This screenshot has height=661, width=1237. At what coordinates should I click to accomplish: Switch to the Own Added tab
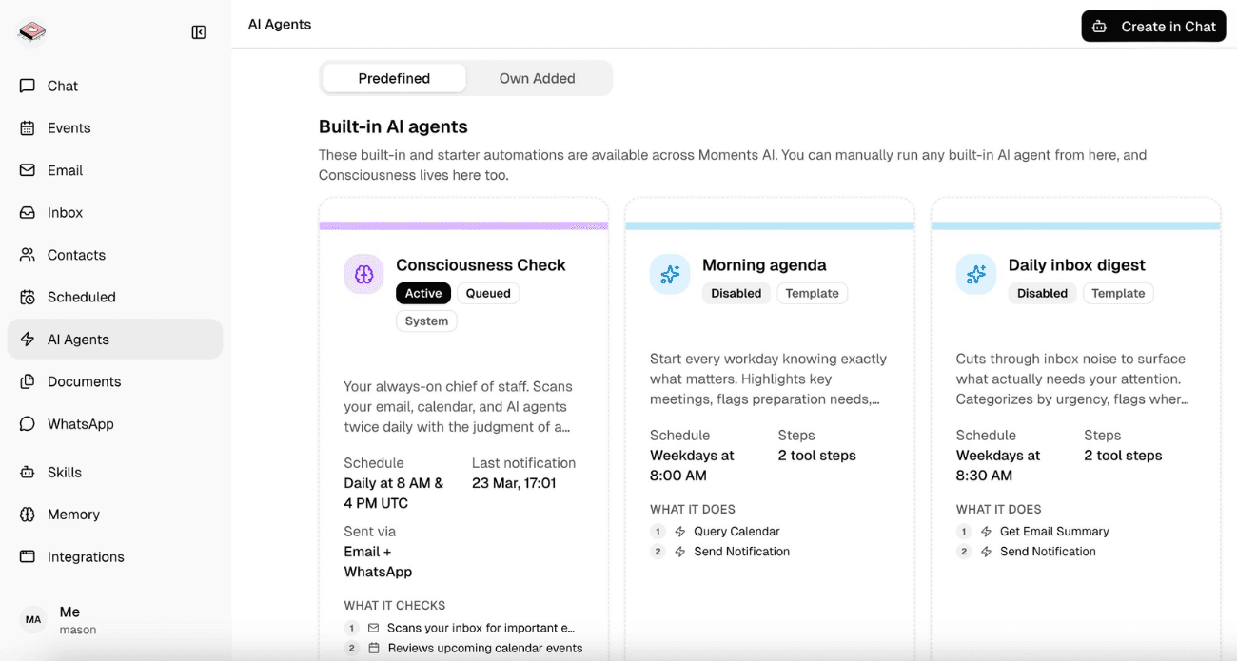537,79
